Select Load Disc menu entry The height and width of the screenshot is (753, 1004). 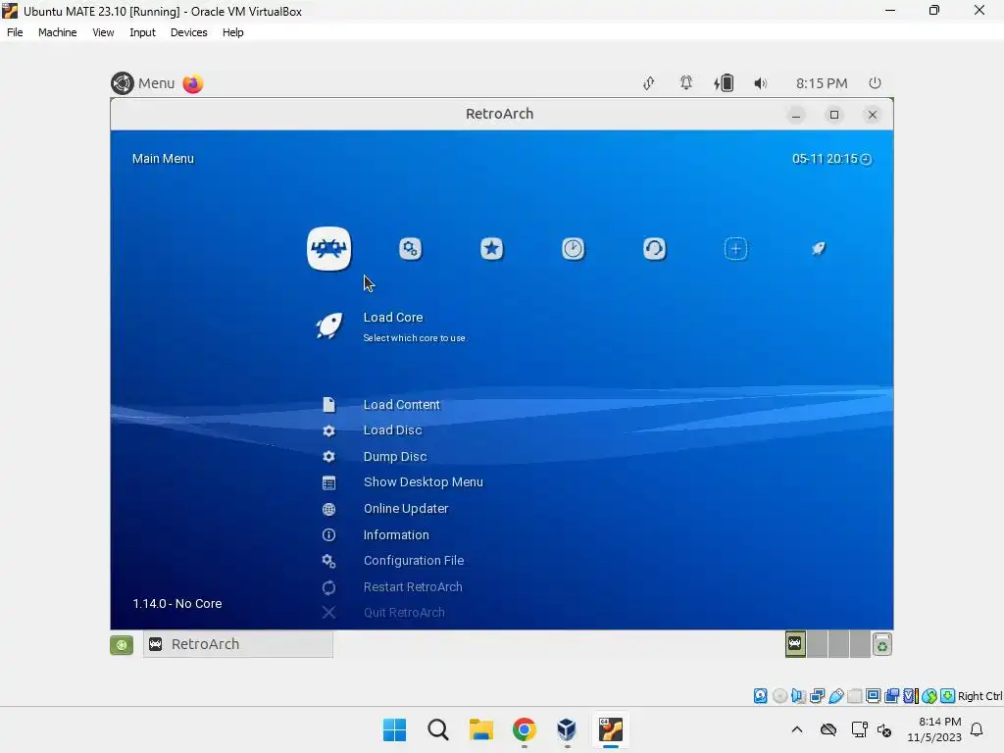(x=392, y=430)
